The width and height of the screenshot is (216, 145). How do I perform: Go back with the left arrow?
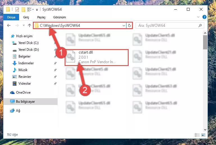(9, 25)
